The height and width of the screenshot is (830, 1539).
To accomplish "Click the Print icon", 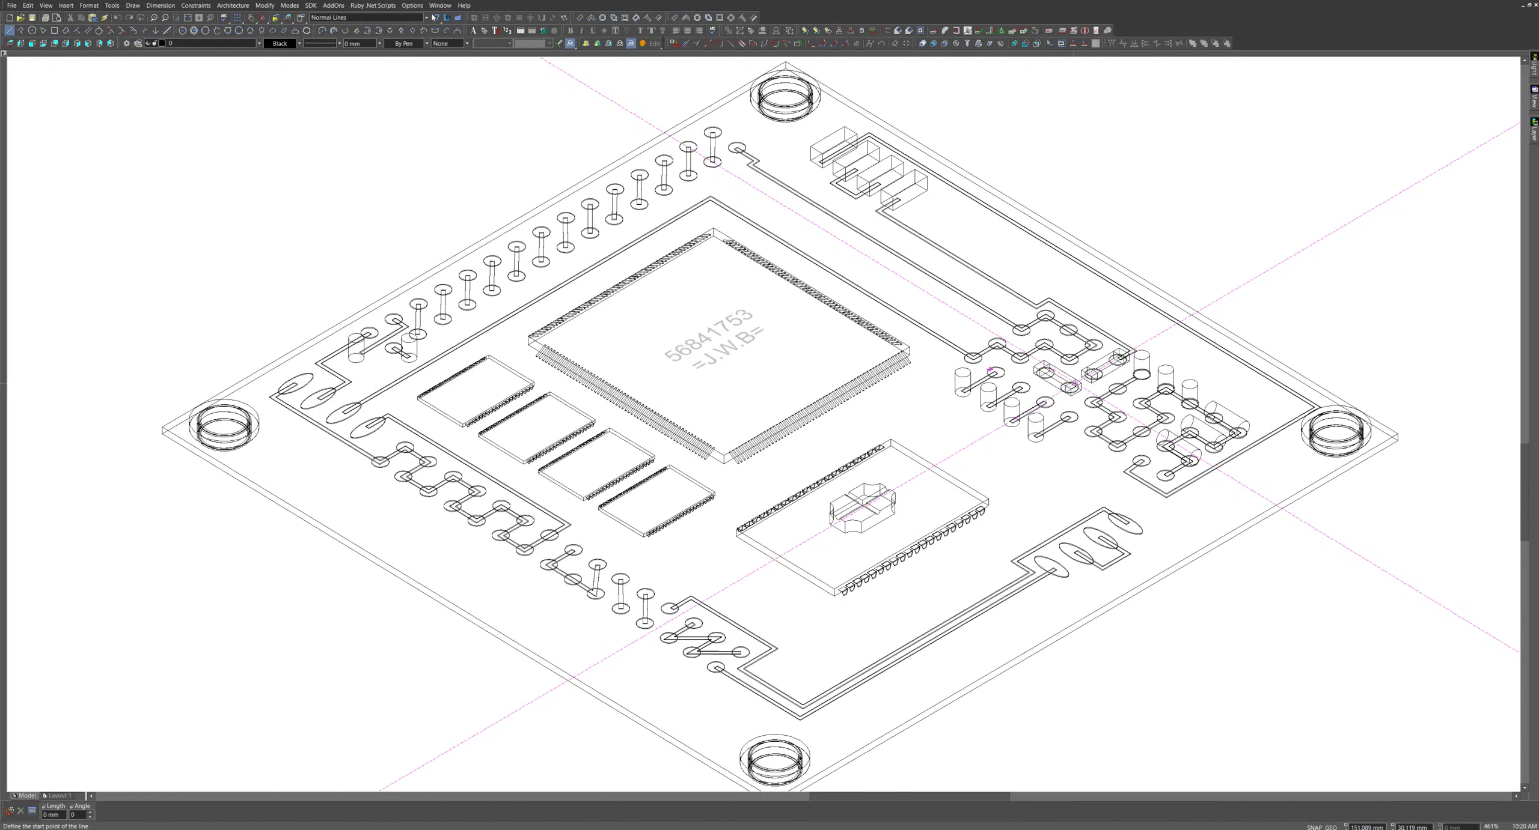I will (x=45, y=18).
